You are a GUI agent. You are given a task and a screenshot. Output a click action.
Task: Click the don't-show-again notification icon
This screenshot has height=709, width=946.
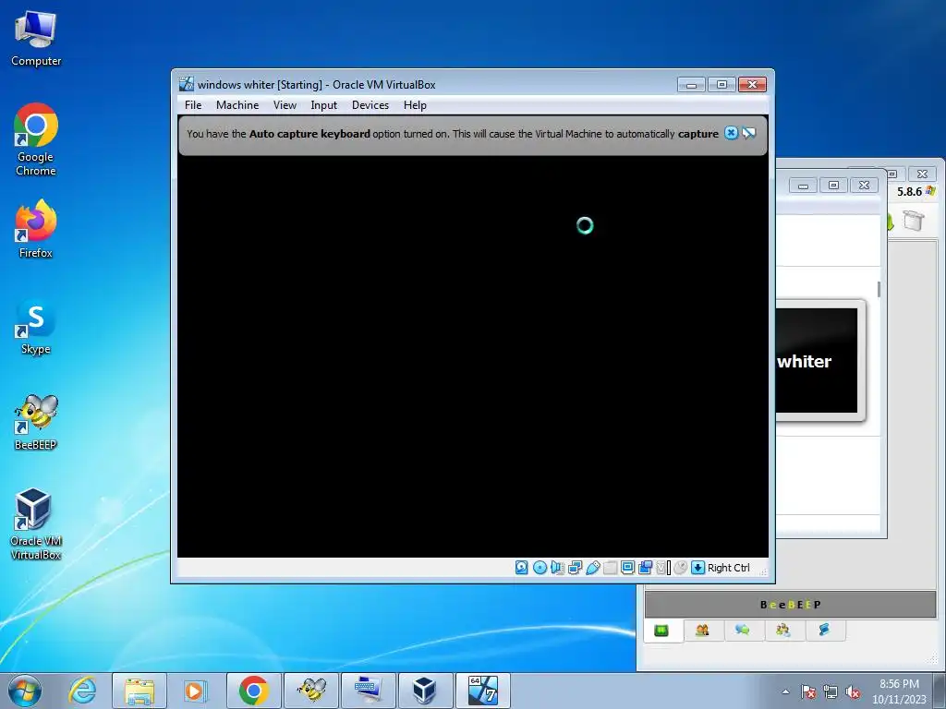(748, 133)
